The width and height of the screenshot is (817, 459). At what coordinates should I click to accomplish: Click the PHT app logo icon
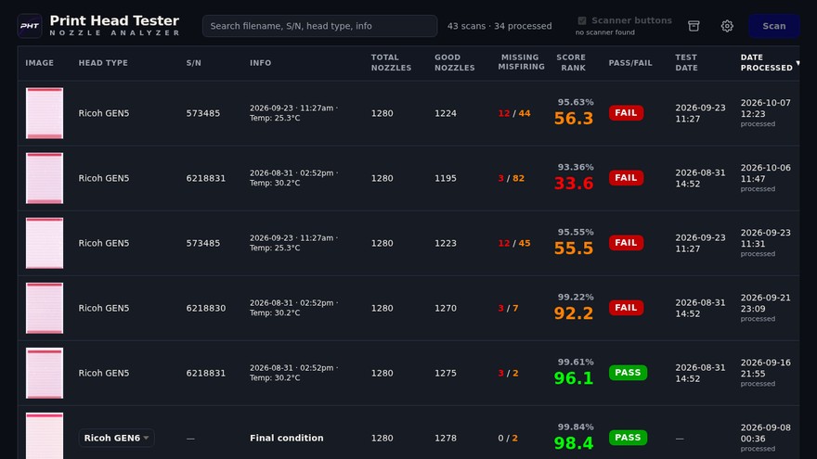(30, 26)
